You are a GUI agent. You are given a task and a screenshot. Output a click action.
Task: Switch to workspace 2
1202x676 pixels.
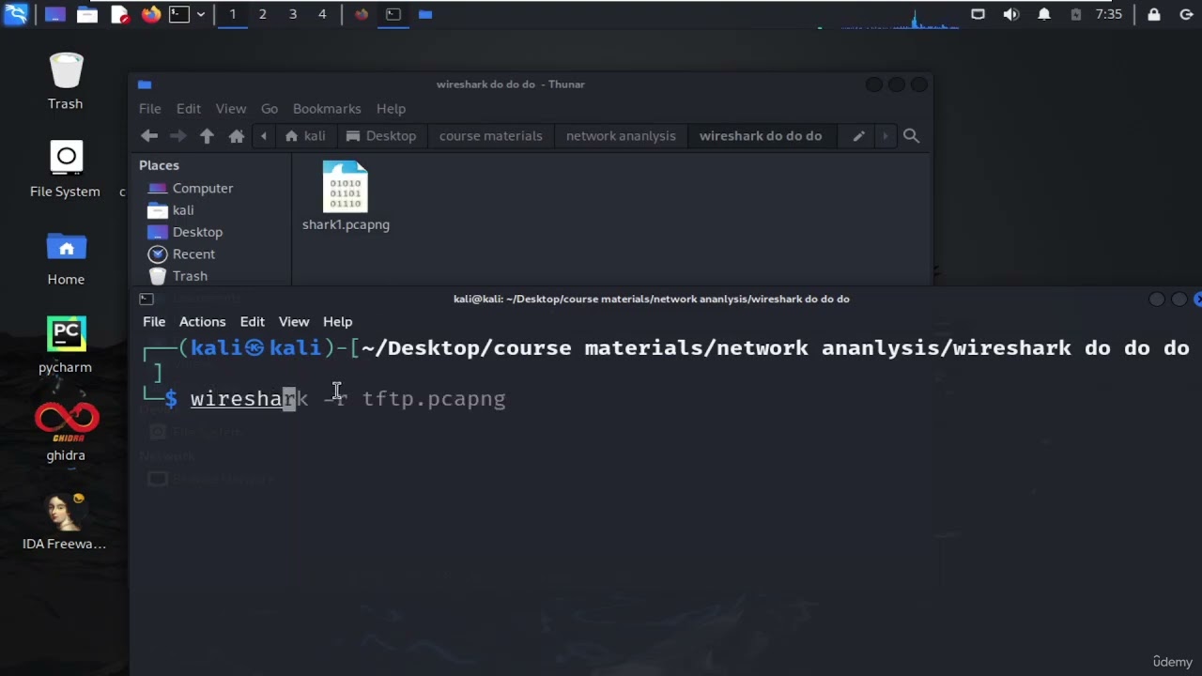tap(262, 14)
